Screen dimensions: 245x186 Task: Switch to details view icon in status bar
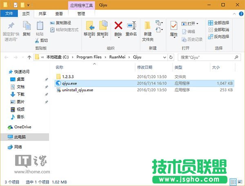point(233,182)
